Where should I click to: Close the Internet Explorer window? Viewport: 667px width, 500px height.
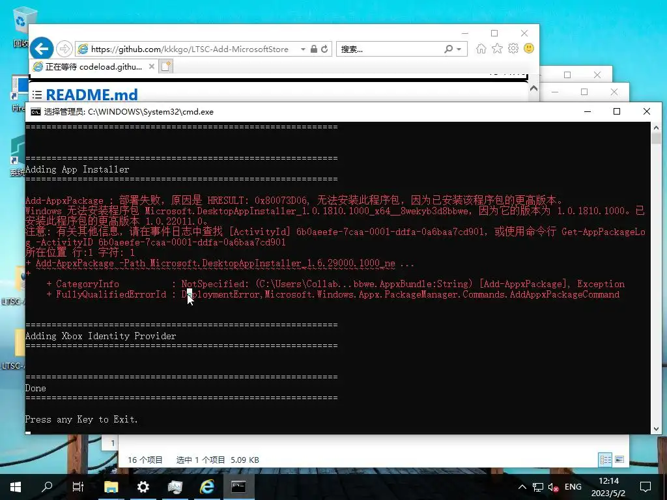coord(524,33)
